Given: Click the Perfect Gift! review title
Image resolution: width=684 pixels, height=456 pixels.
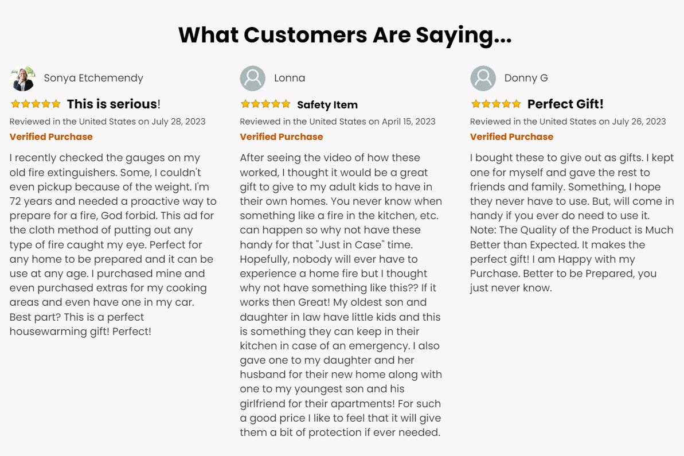Looking at the screenshot, I should pos(565,104).
